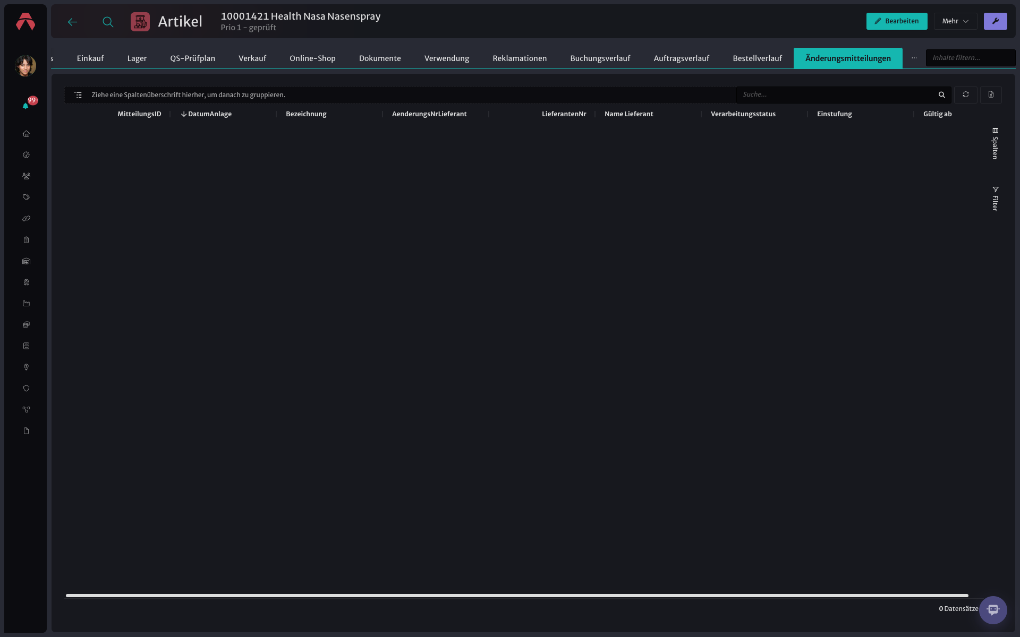This screenshot has height=637, width=1020.
Task: Click the horizontal scrollbar of the grid
Action: click(x=517, y=596)
